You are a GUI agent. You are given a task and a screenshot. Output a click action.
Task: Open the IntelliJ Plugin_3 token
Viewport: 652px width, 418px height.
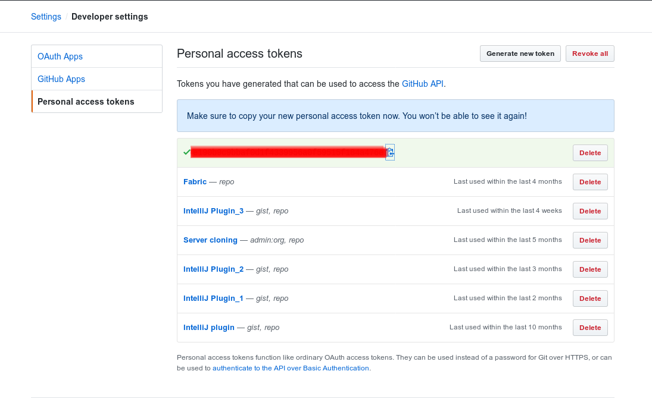(213, 211)
